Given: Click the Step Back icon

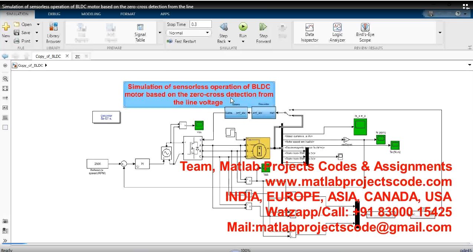Looking at the screenshot, I should coord(223,27).
